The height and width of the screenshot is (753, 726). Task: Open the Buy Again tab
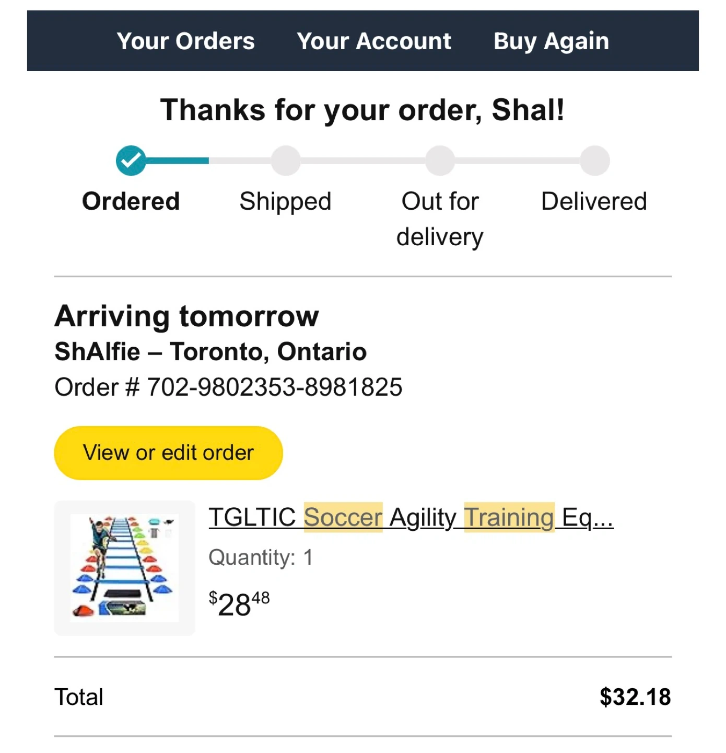(551, 41)
